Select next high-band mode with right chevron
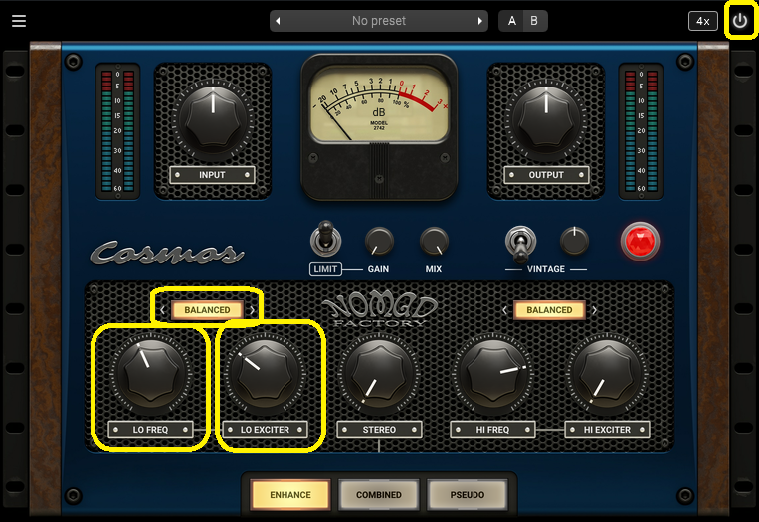 click(x=595, y=310)
